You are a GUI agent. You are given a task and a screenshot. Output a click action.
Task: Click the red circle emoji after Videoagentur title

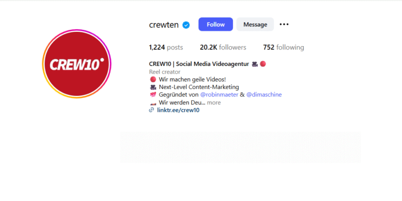263,64
